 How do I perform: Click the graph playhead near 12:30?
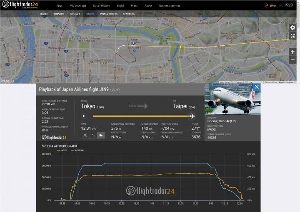tap(241, 177)
